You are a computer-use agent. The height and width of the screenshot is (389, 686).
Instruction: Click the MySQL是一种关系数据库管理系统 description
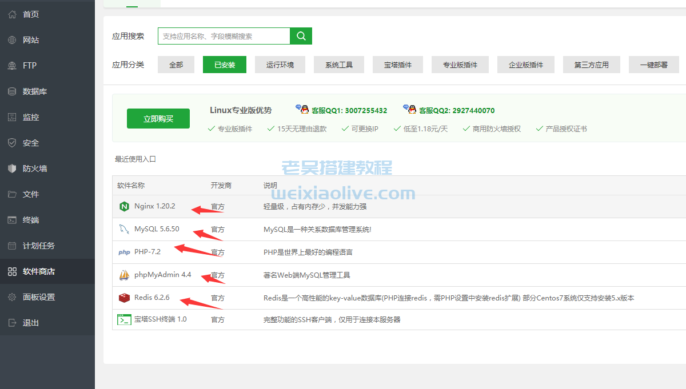(x=317, y=229)
